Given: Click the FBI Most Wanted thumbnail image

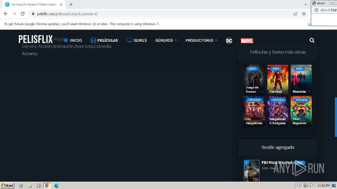Looking at the screenshot, I should coord(252,171).
